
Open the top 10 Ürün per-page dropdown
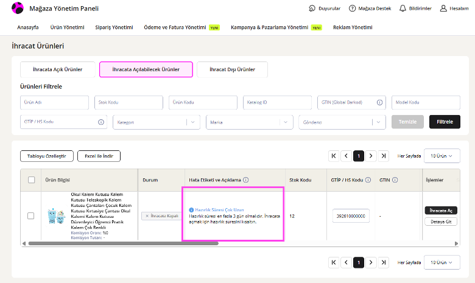(x=442, y=156)
